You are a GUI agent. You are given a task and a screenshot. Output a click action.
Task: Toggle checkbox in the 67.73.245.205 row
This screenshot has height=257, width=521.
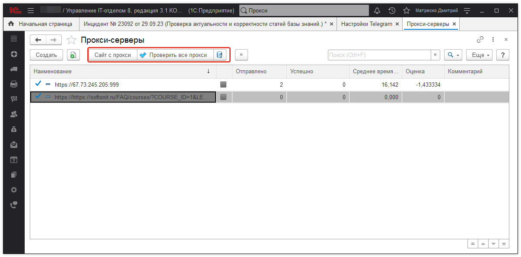[223, 85]
